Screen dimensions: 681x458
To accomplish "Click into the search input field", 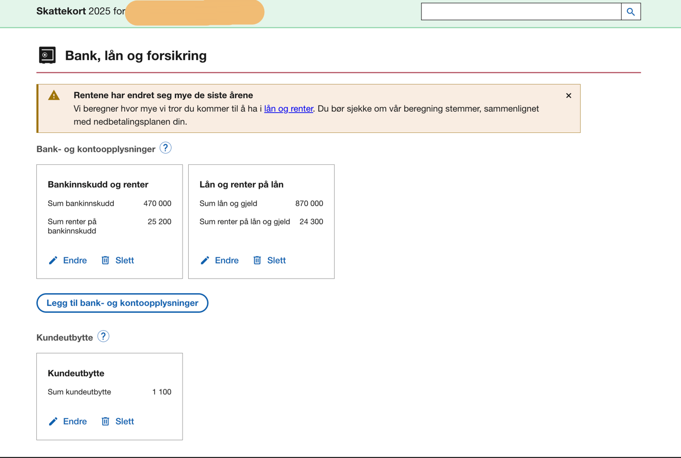I will pos(521,11).
